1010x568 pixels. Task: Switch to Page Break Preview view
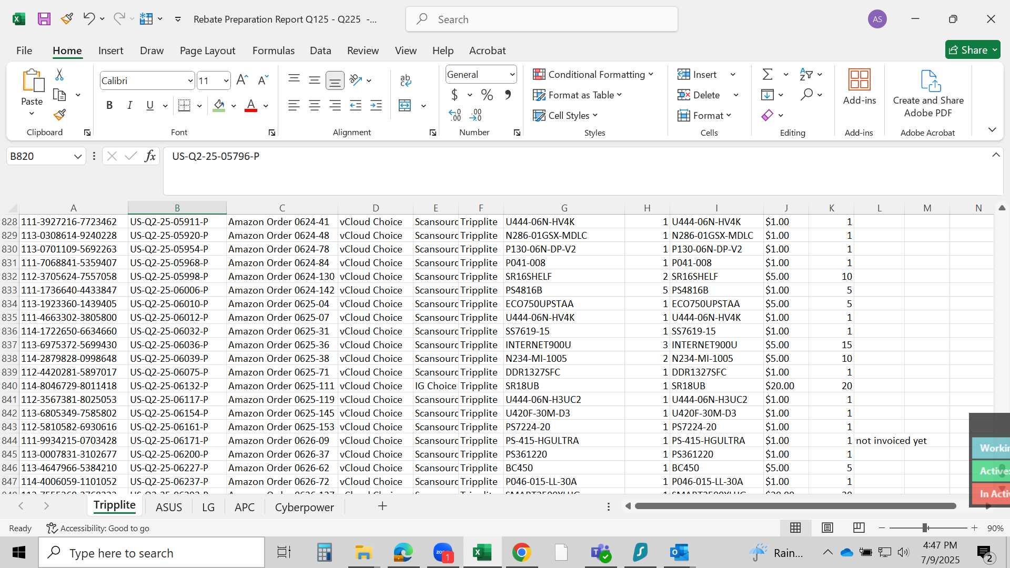pyautogui.click(x=859, y=528)
